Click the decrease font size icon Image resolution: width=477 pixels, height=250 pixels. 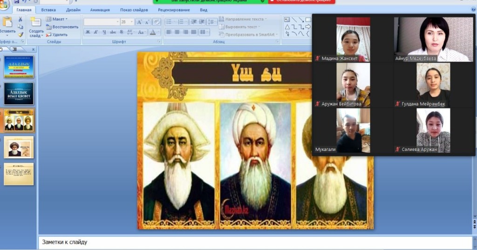pyautogui.click(x=147, y=22)
